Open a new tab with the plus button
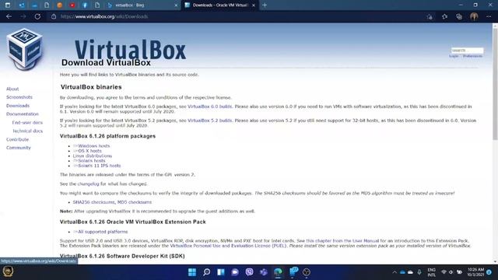Image resolution: width=498 pixels, height=280 pixels. [265, 5]
